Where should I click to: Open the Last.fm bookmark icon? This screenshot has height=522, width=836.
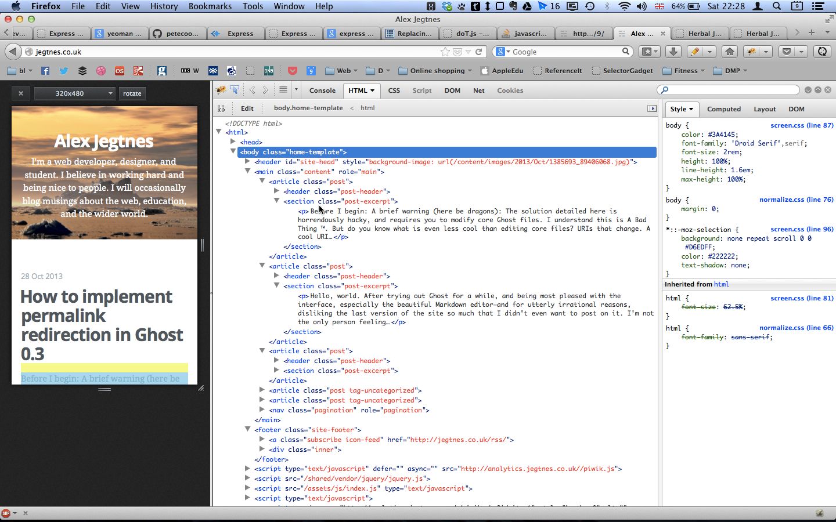coord(120,71)
